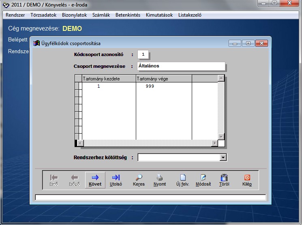
Task: Open the Bizonylatok menu
Action: [75, 15]
